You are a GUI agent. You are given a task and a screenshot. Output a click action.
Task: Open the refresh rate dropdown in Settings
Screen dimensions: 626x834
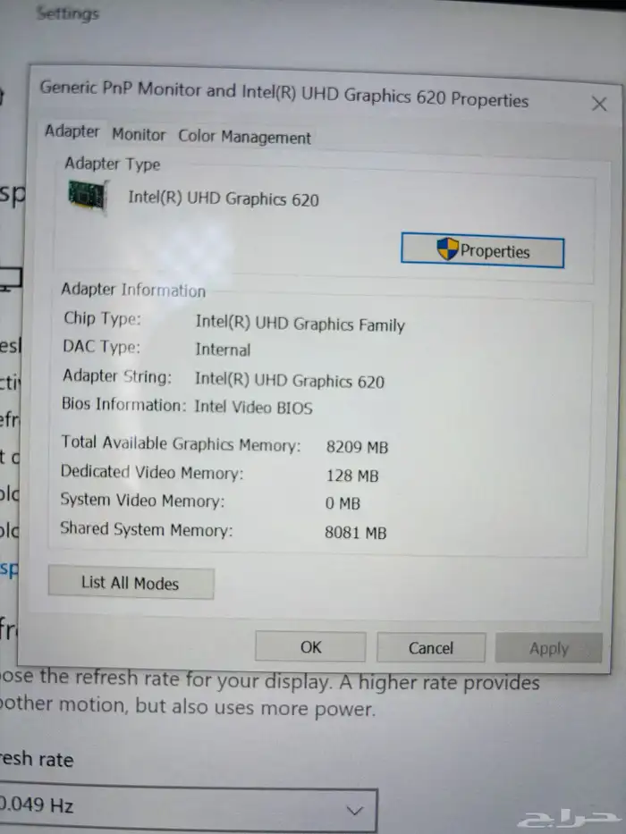click(188, 808)
